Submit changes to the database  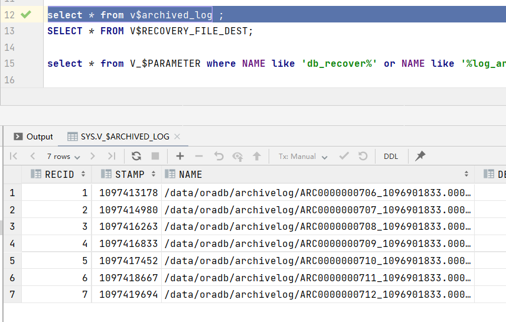pos(257,157)
